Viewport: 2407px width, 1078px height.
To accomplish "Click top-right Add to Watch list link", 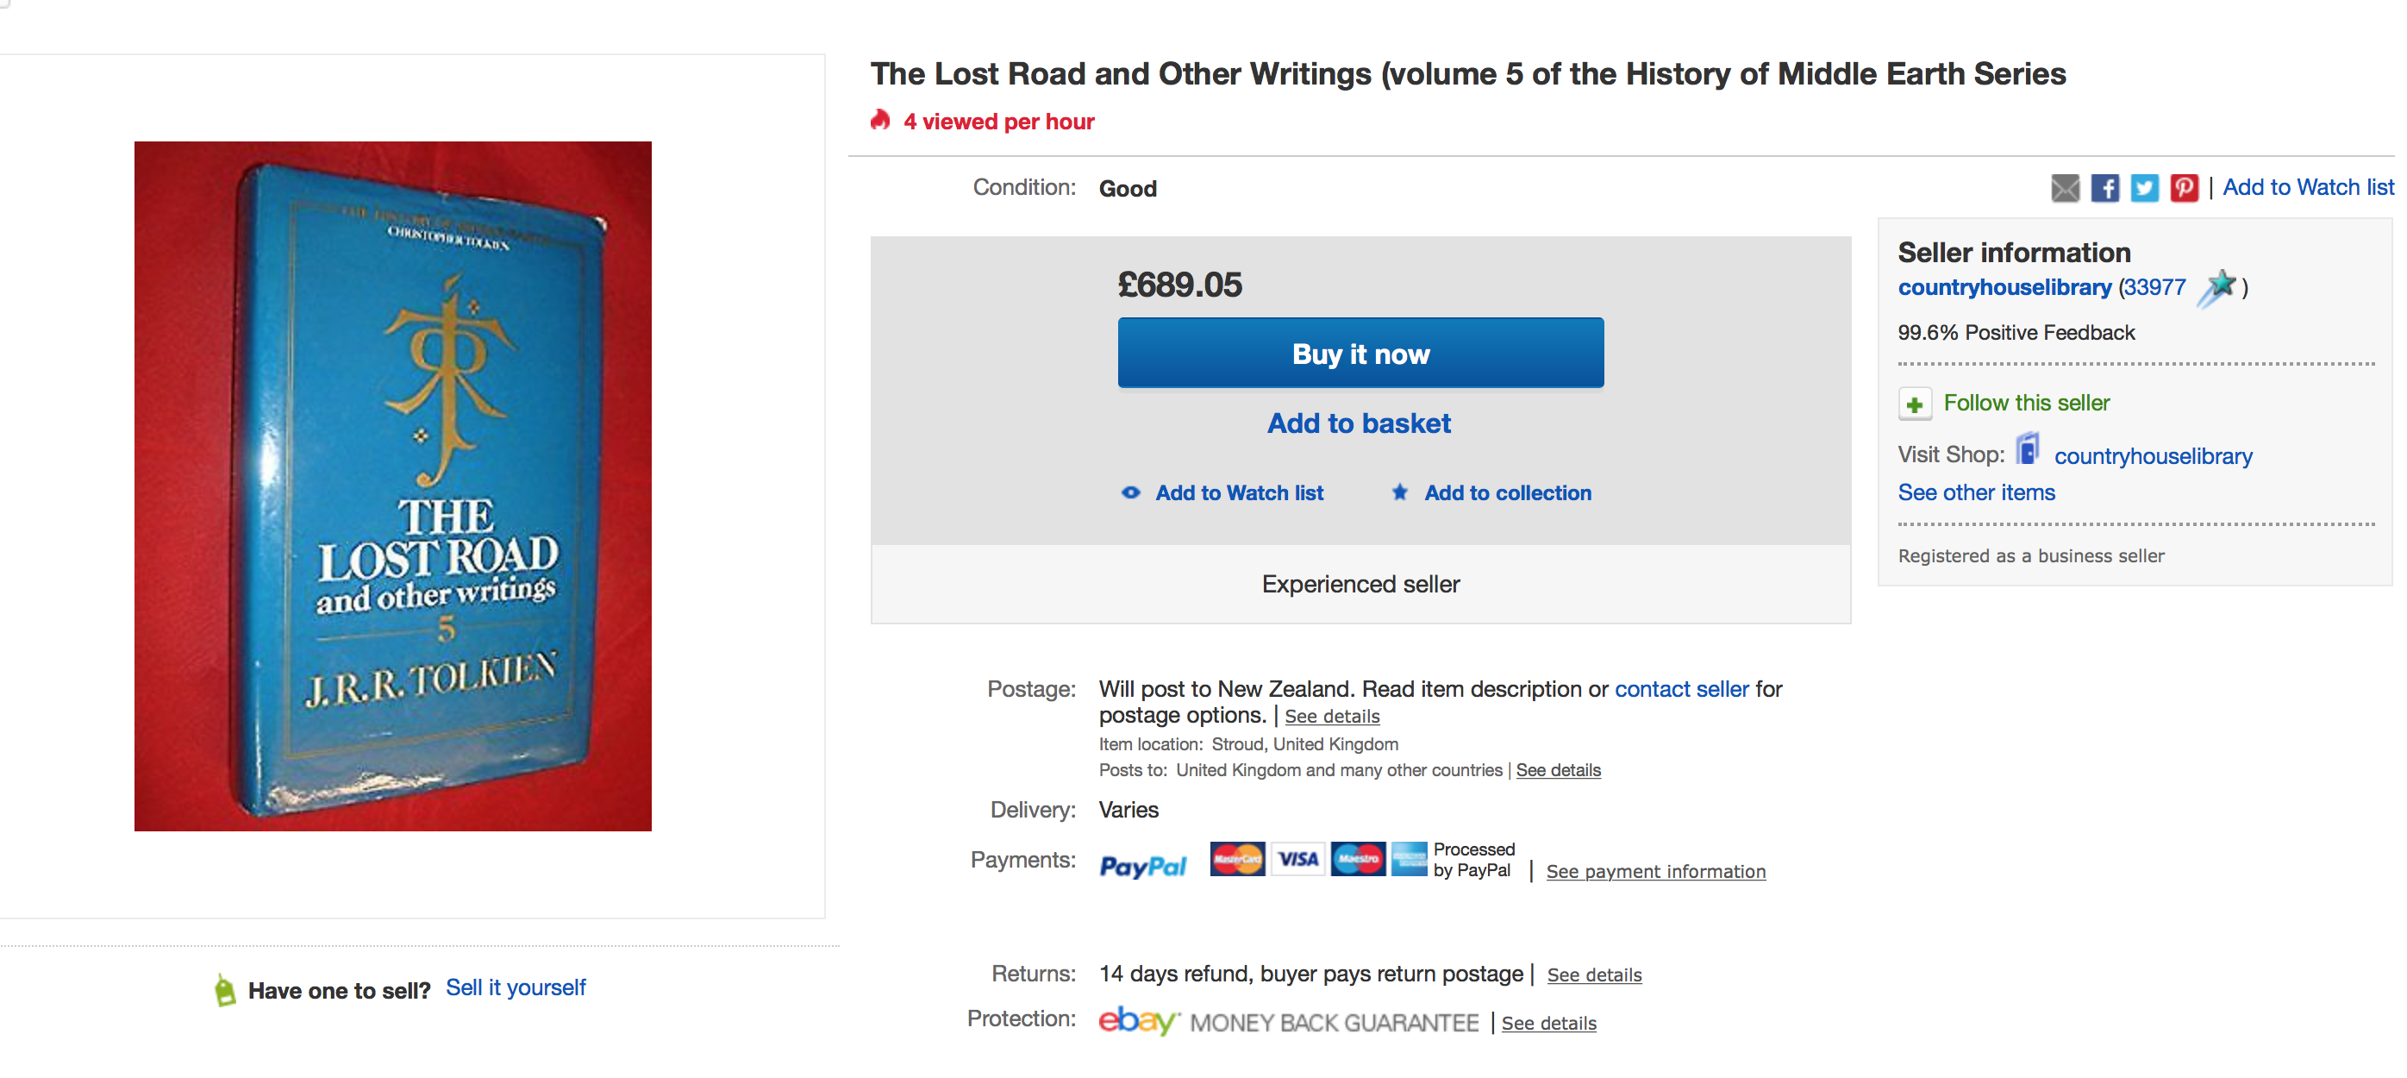I will tap(2307, 188).
